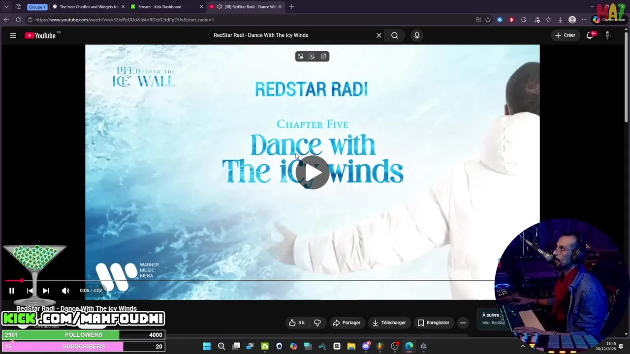This screenshot has width=630, height=354.
Task: Open the browser favorites list icon
Action: [x=548, y=20]
